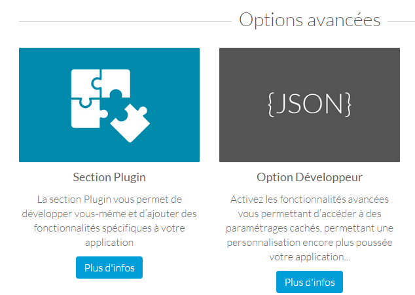Open the blue Section Plugin thumbnail

pos(109,105)
